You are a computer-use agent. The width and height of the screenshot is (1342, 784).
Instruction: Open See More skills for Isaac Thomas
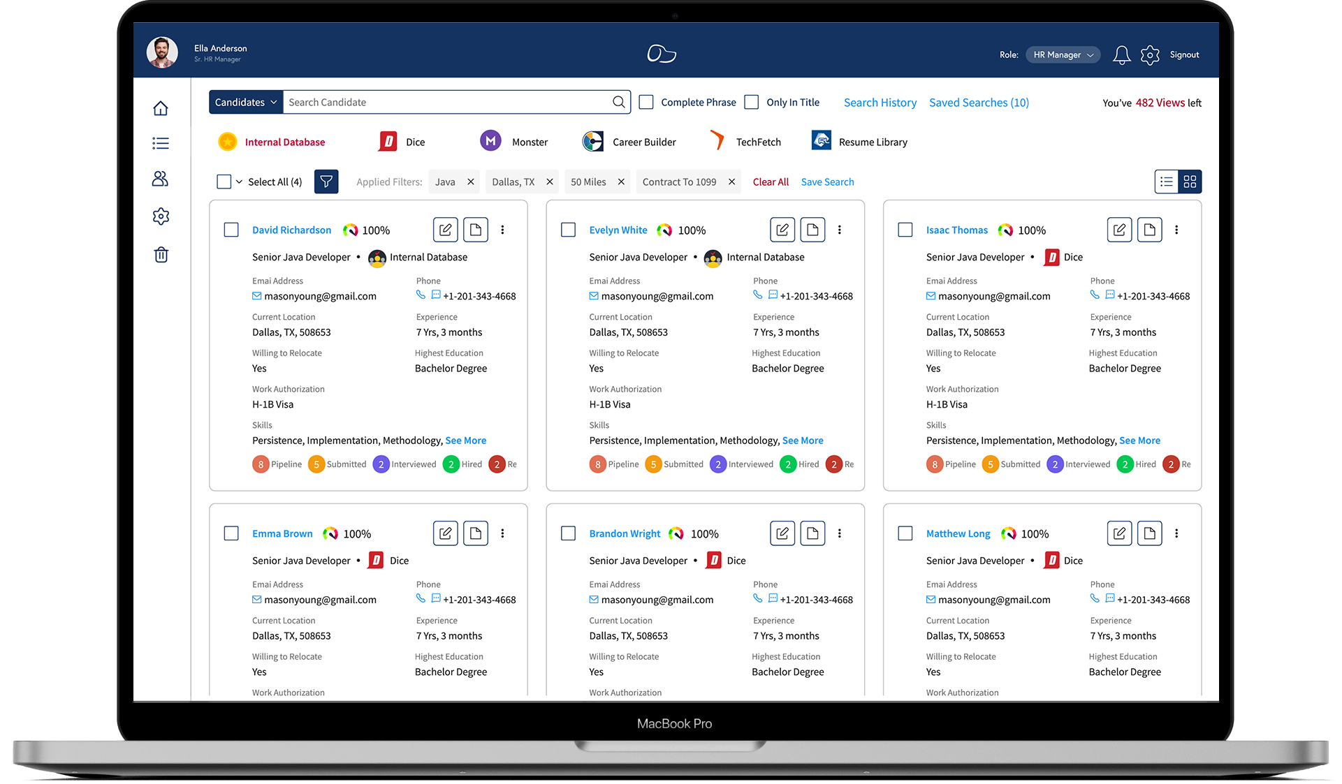tap(1139, 441)
